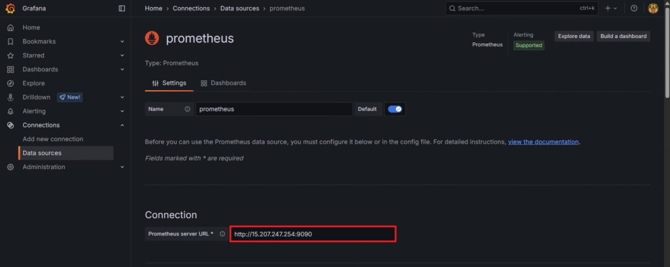Toggle the Default data source switch
This screenshot has width=670, height=267.
point(395,109)
